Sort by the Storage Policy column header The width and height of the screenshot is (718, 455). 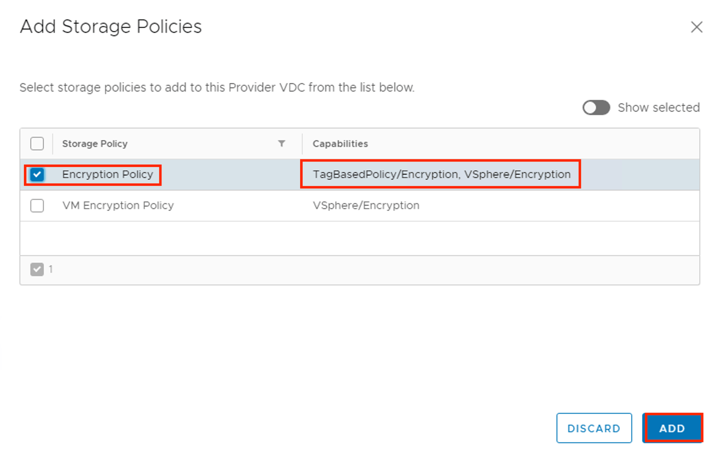95,144
